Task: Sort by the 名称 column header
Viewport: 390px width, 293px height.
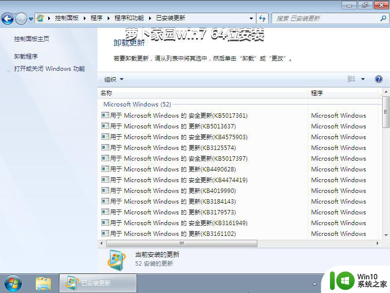Action: (106, 93)
